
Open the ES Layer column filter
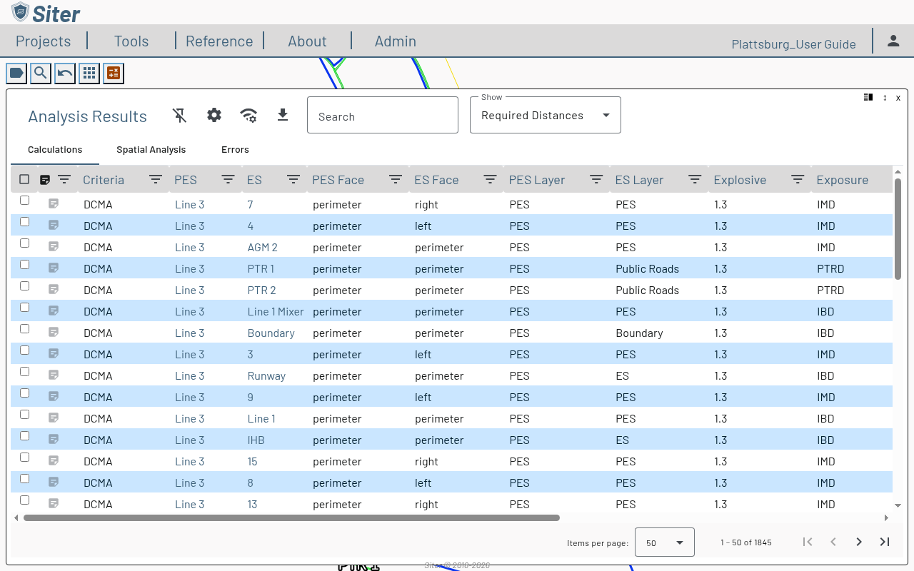pyautogui.click(x=695, y=180)
